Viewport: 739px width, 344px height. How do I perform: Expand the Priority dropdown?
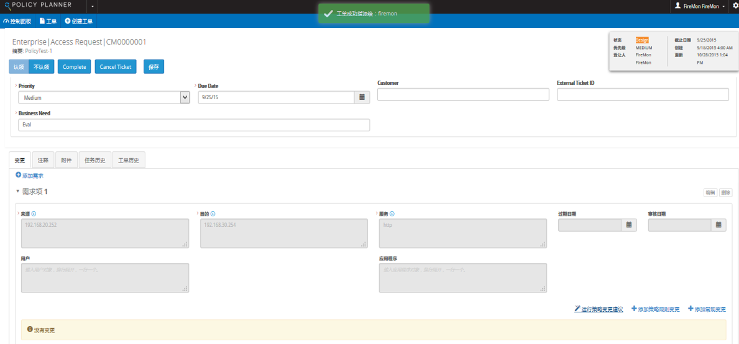(185, 97)
